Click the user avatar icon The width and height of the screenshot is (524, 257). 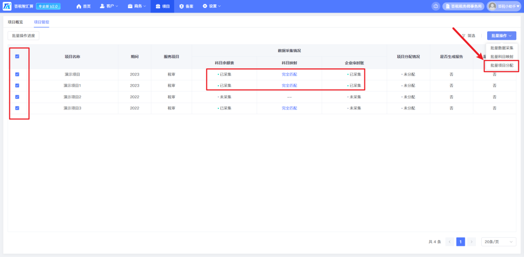pyautogui.click(x=492, y=6)
